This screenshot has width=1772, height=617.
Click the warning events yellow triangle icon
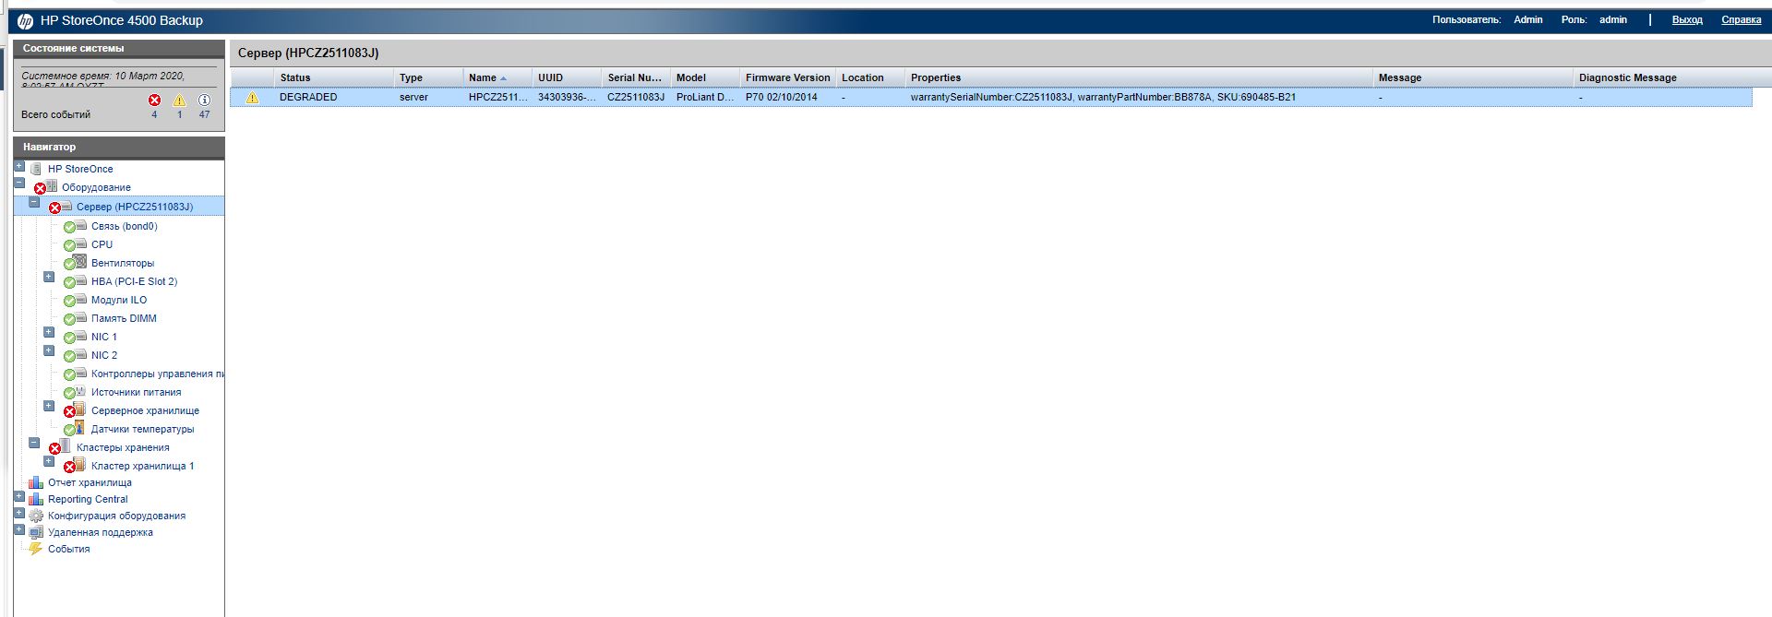pyautogui.click(x=179, y=100)
